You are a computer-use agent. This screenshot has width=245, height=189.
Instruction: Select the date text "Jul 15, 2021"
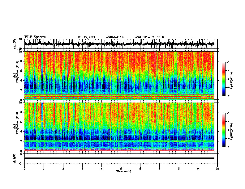[86, 37]
